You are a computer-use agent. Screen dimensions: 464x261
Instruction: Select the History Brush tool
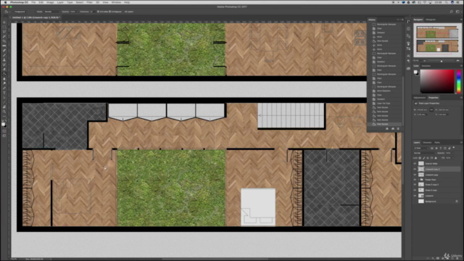[4, 65]
